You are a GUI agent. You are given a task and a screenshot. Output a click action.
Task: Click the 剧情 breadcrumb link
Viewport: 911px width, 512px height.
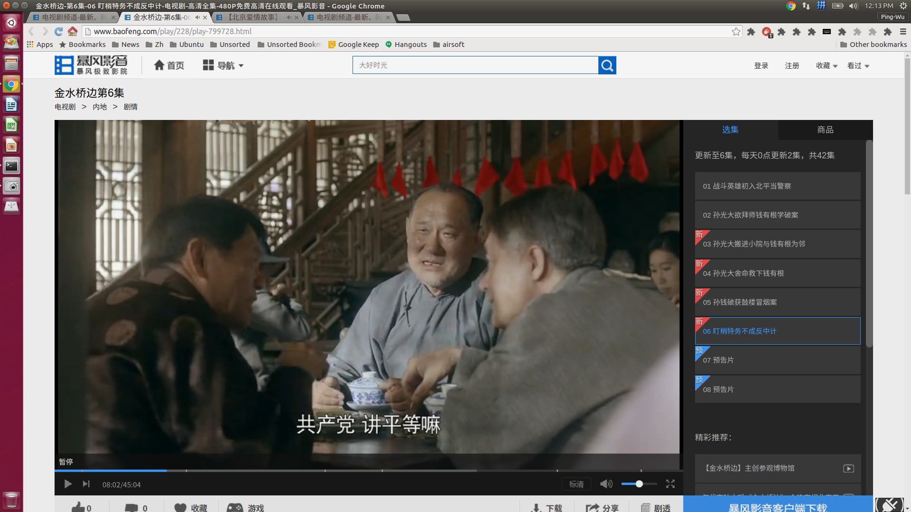[x=130, y=107]
